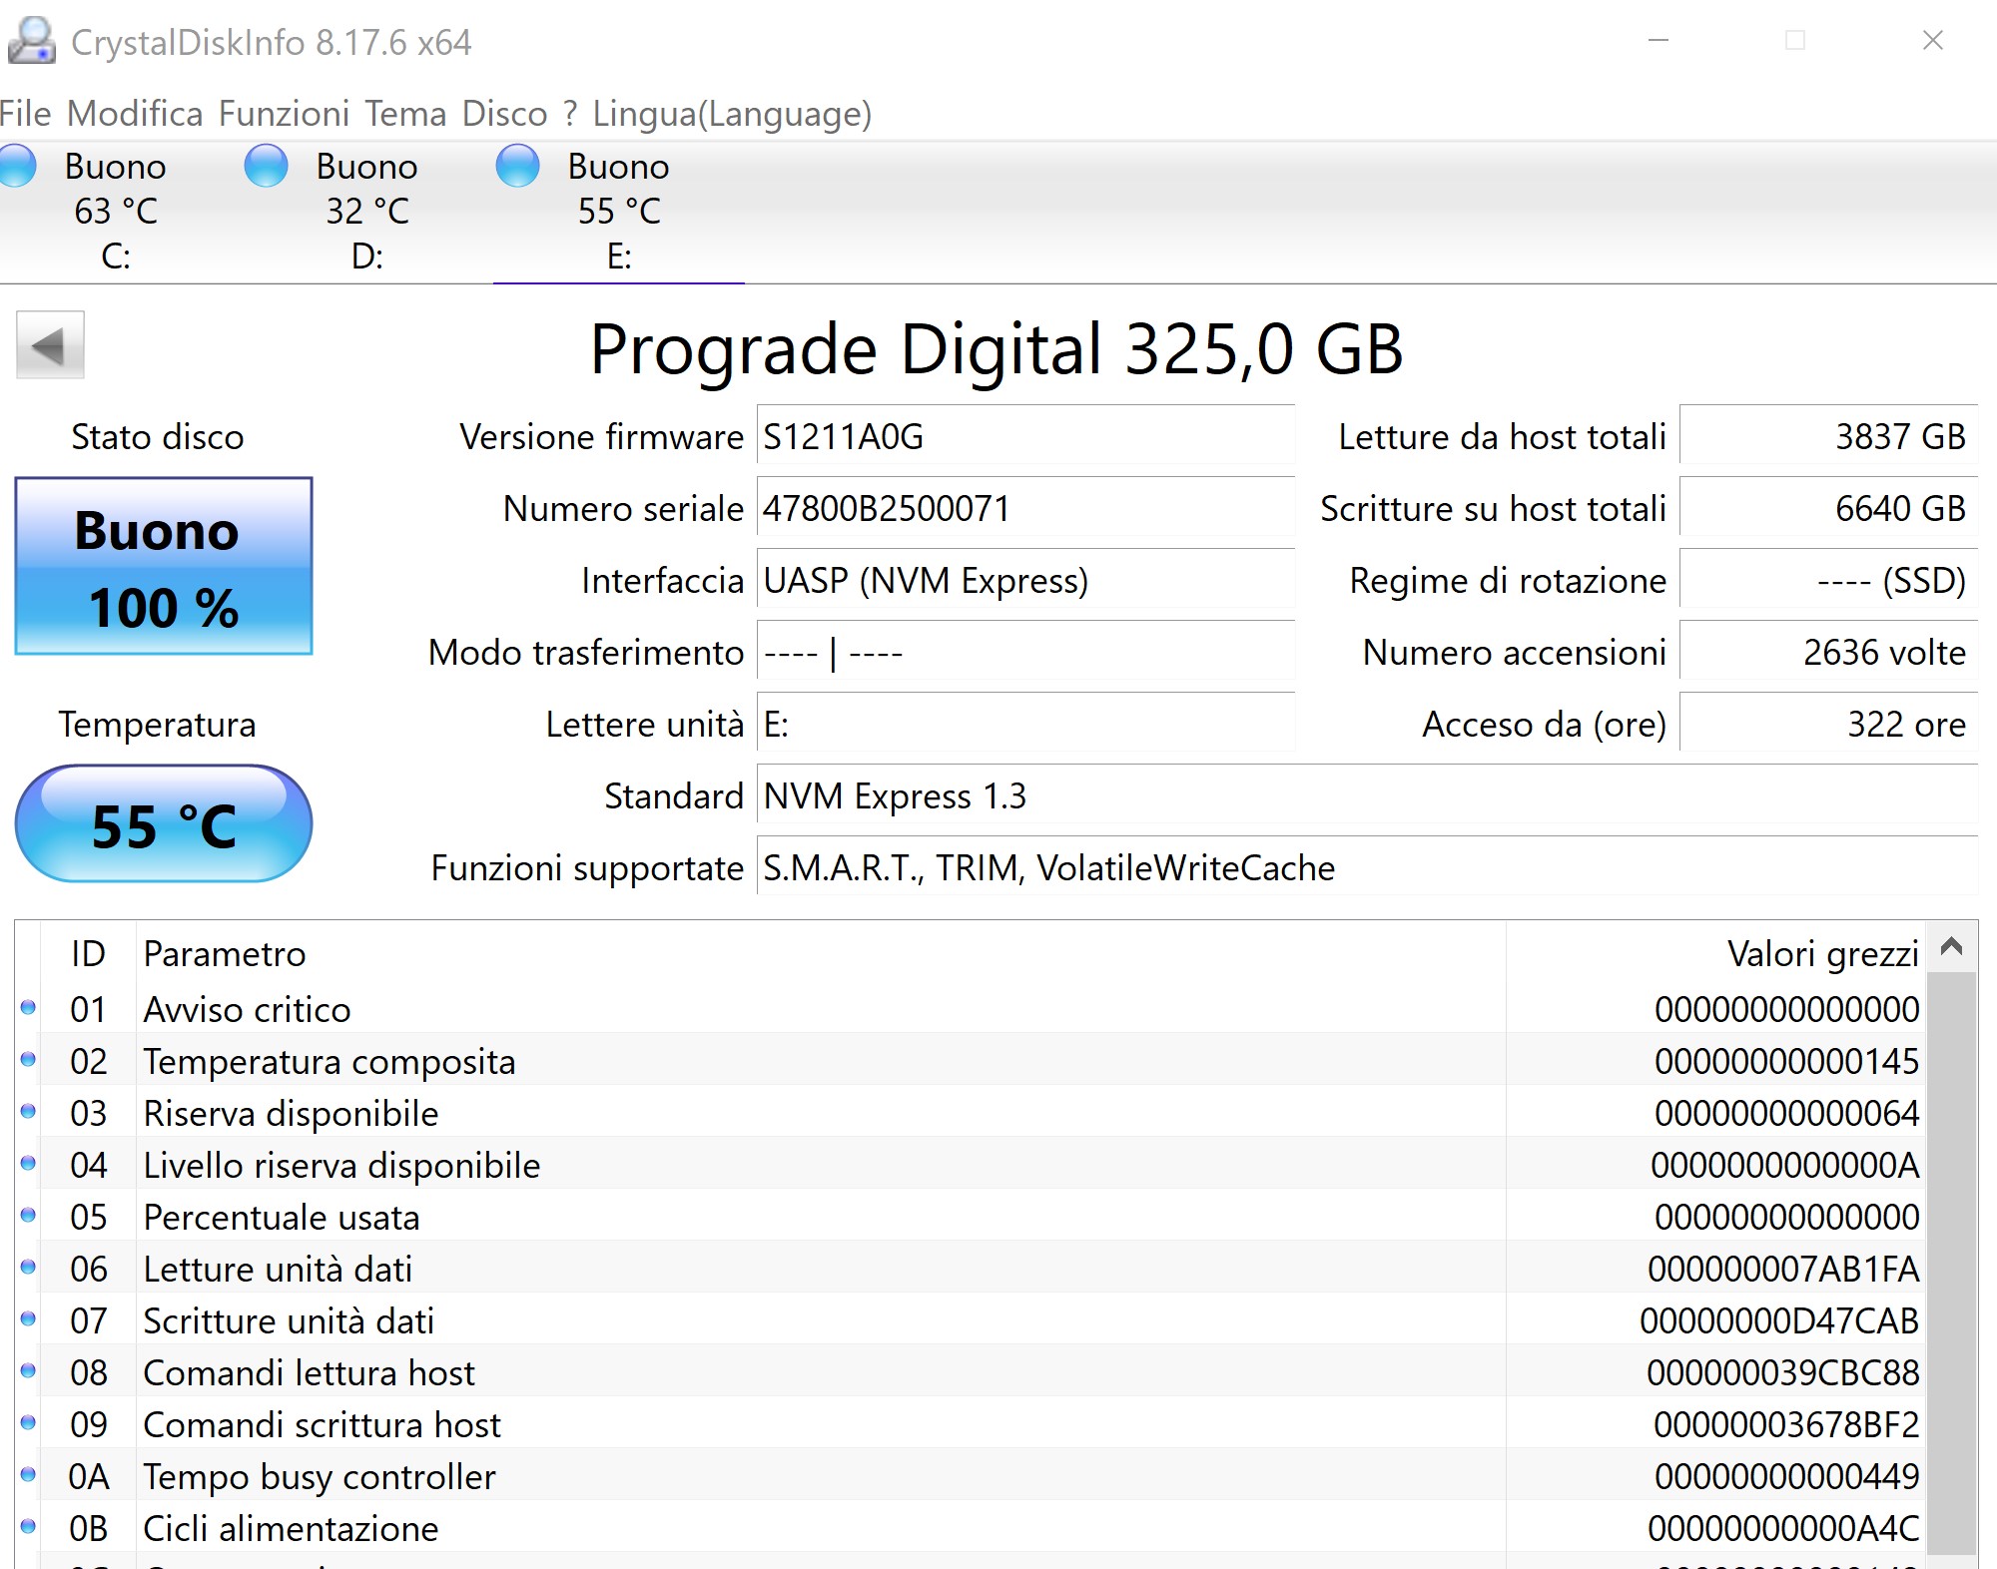Screen dimensions: 1997x1569
Task: Select the Cicli alimentazione row text
Action: 291,1528
